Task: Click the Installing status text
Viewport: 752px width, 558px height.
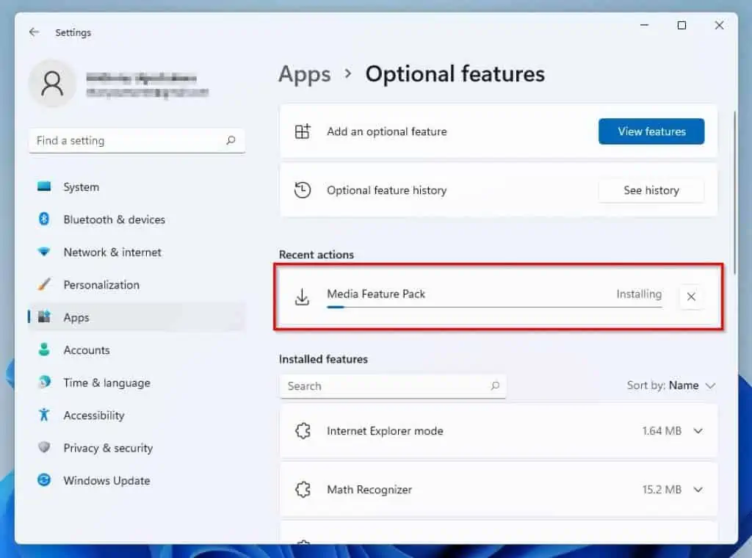Action: tap(639, 294)
